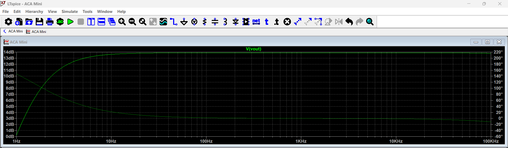Print using the printer icon

click(x=50, y=22)
